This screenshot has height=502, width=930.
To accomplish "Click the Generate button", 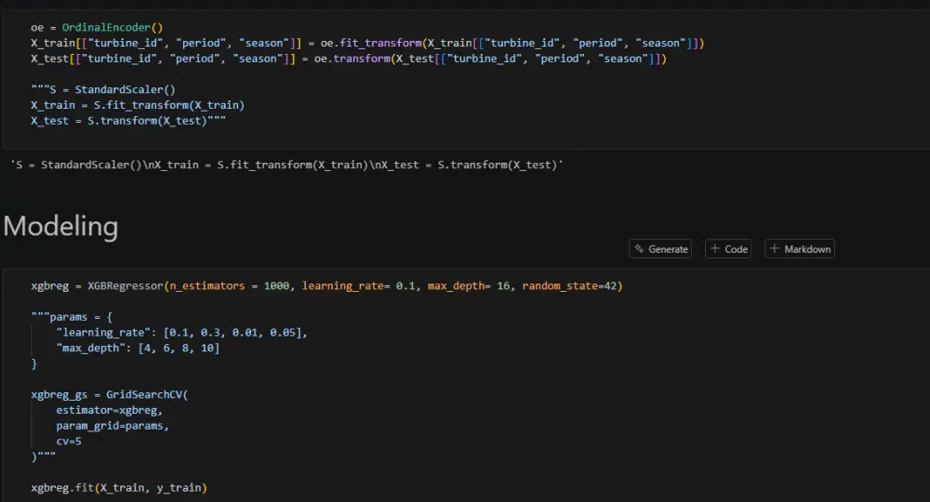I will pos(660,249).
